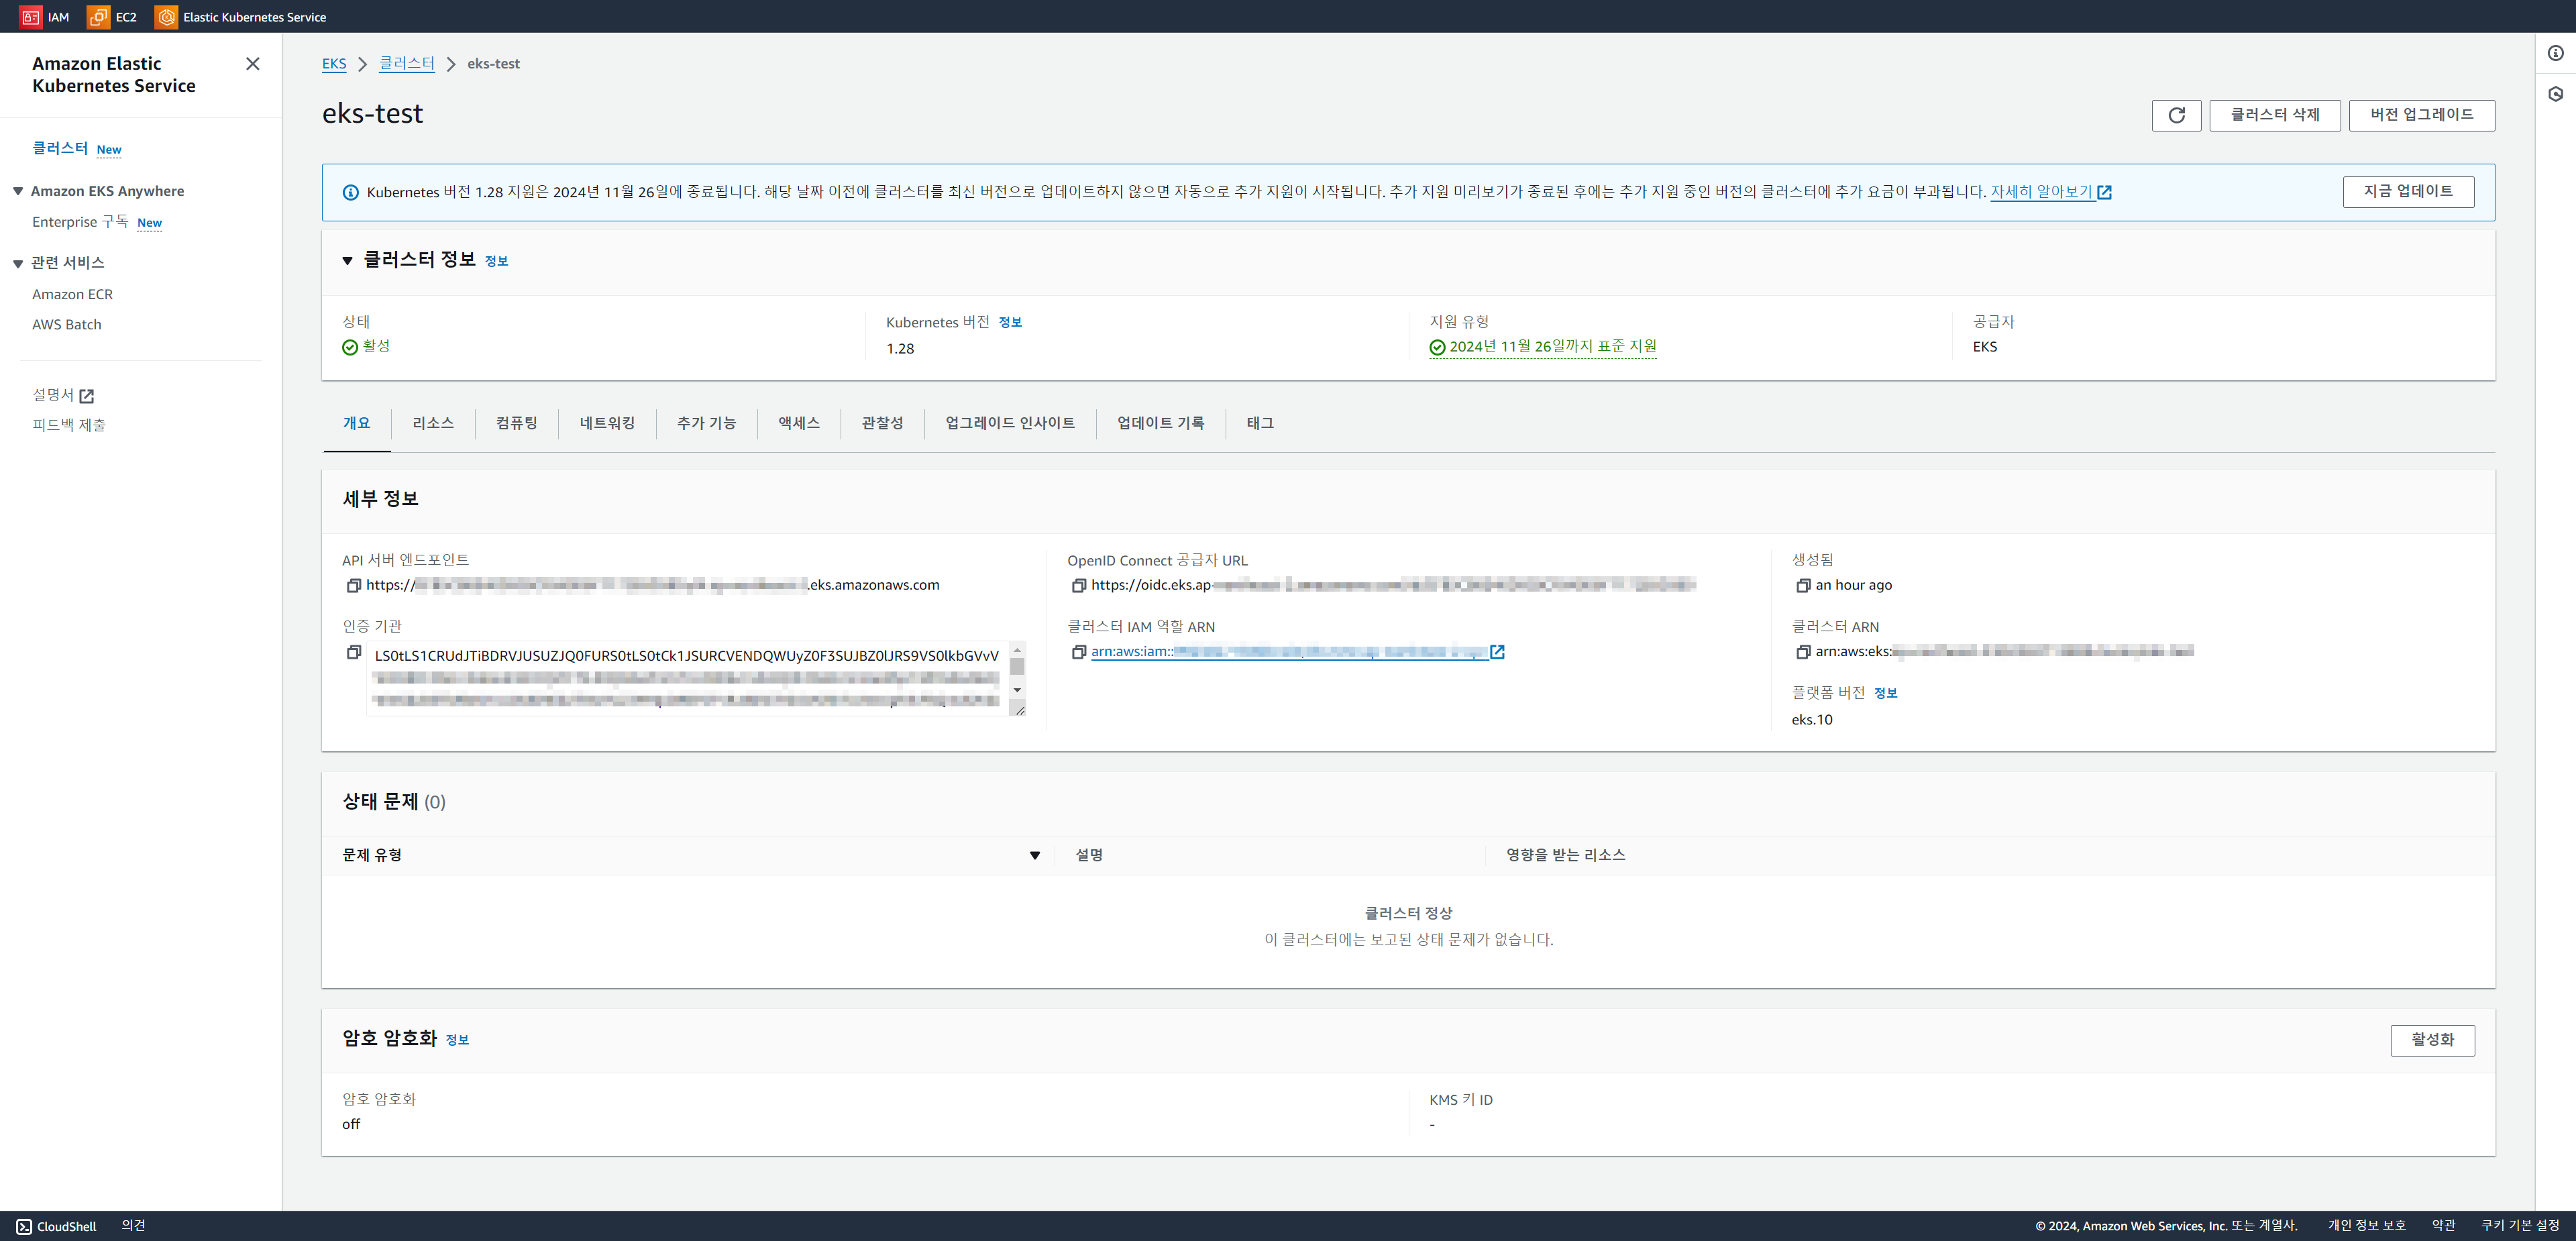This screenshot has width=2576, height=1241.
Task: Copy the OpenID Connect provider URL
Action: click(x=1078, y=585)
